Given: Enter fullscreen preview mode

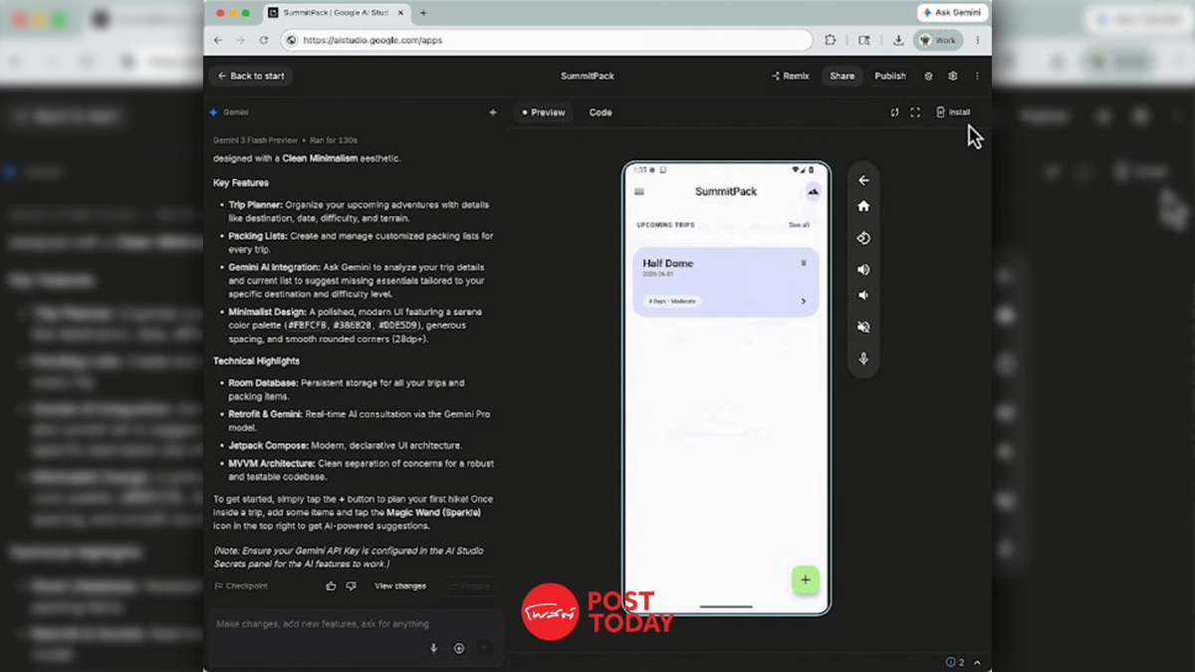Looking at the screenshot, I should coord(915,112).
